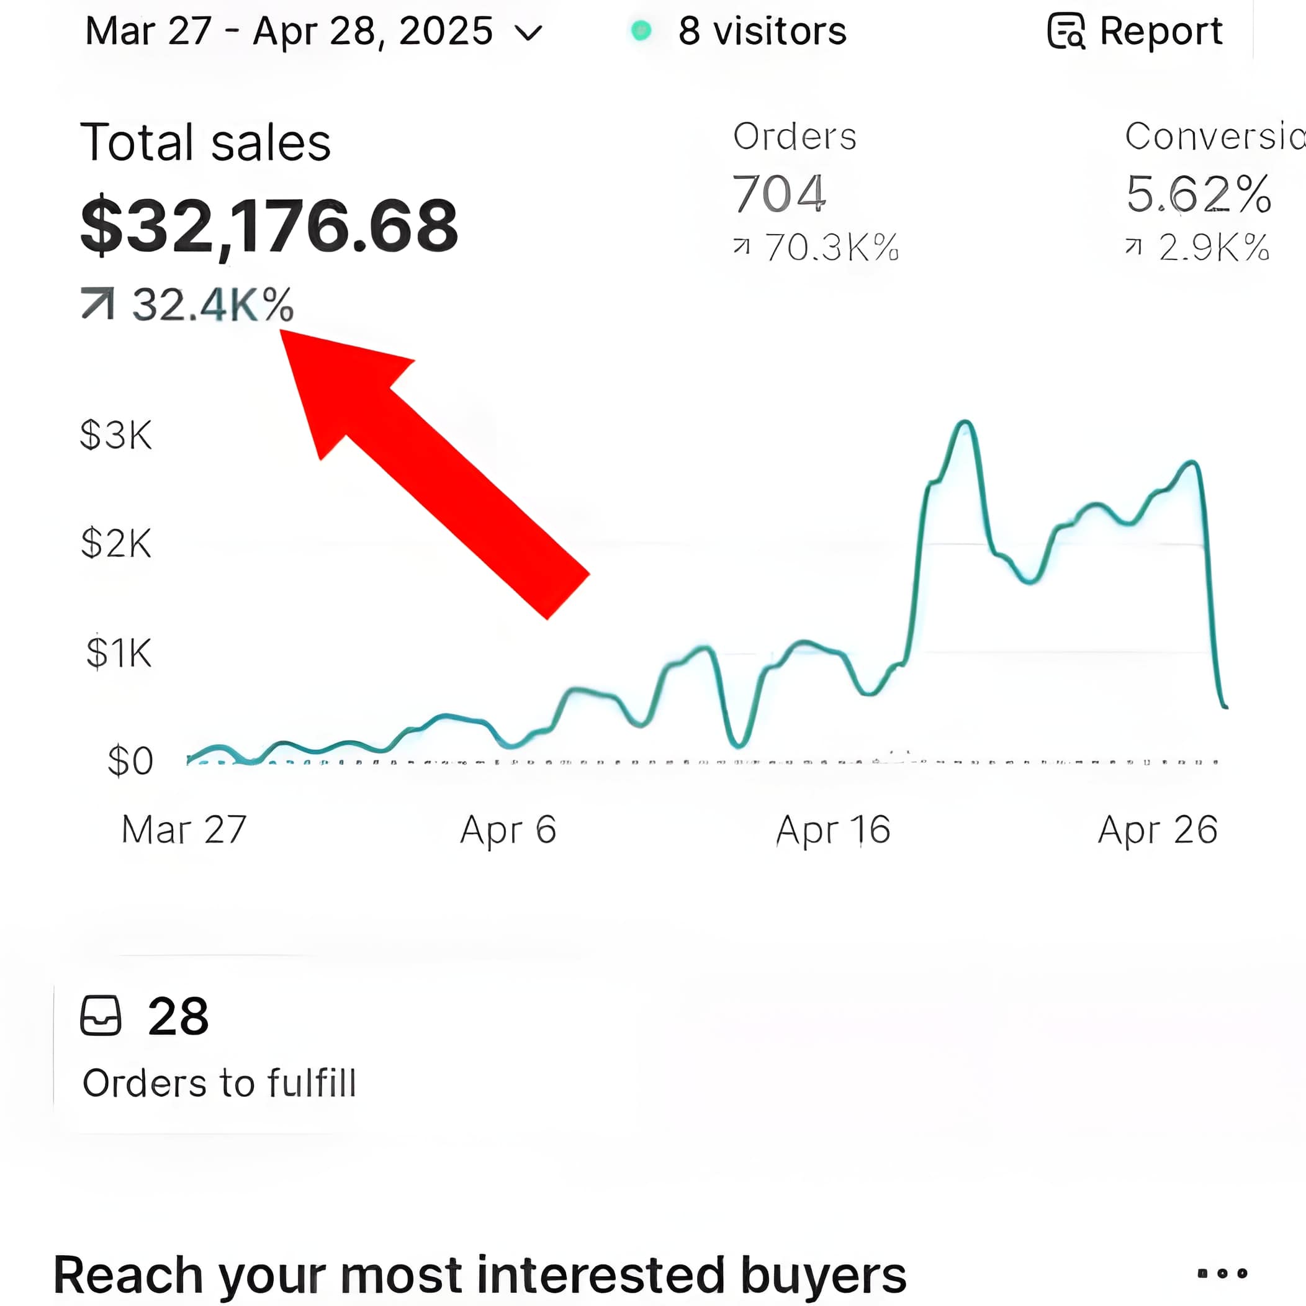Click the green live visitors dot
Image resolution: width=1306 pixels, height=1306 pixels.
click(640, 30)
